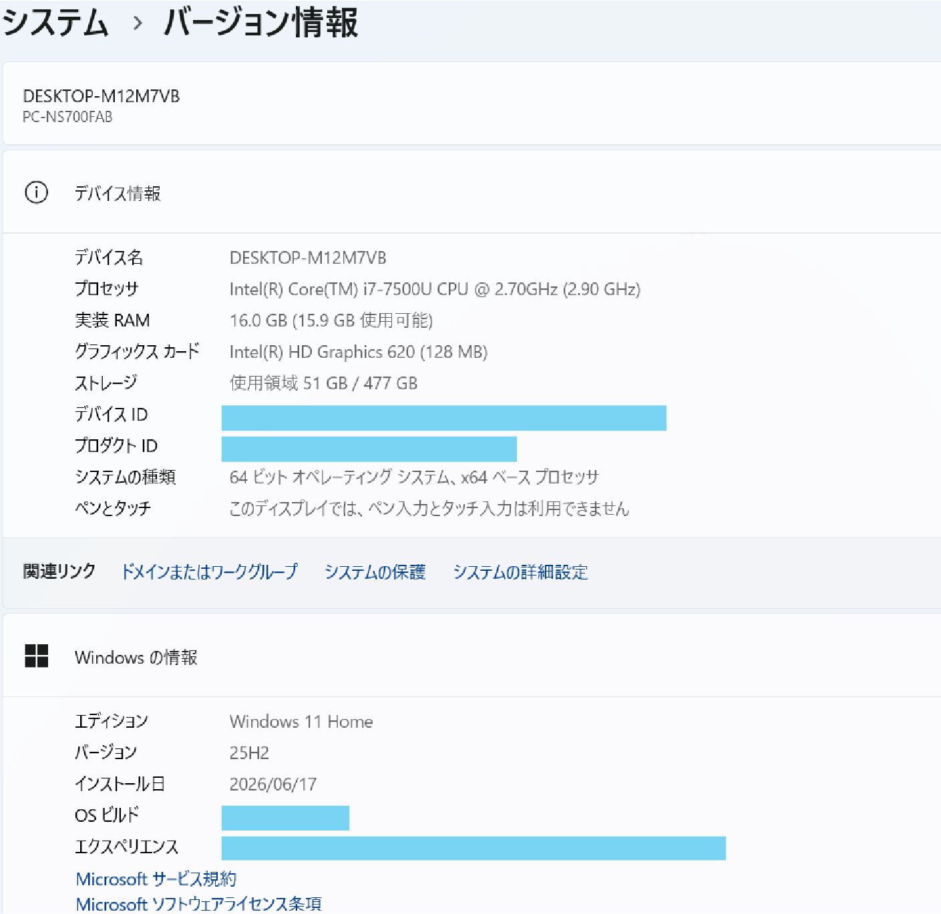This screenshot has width=941, height=914.
Task: Select the i7-7500U processor value
Action: [x=435, y=289]
